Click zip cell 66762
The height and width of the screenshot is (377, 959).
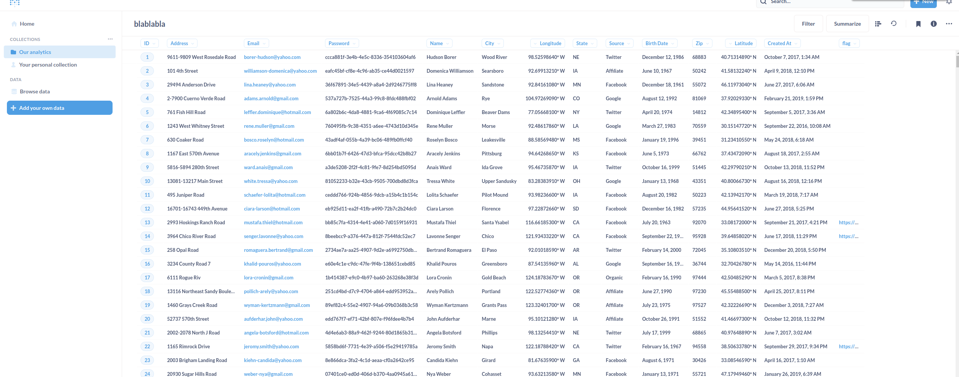(699, 153)
